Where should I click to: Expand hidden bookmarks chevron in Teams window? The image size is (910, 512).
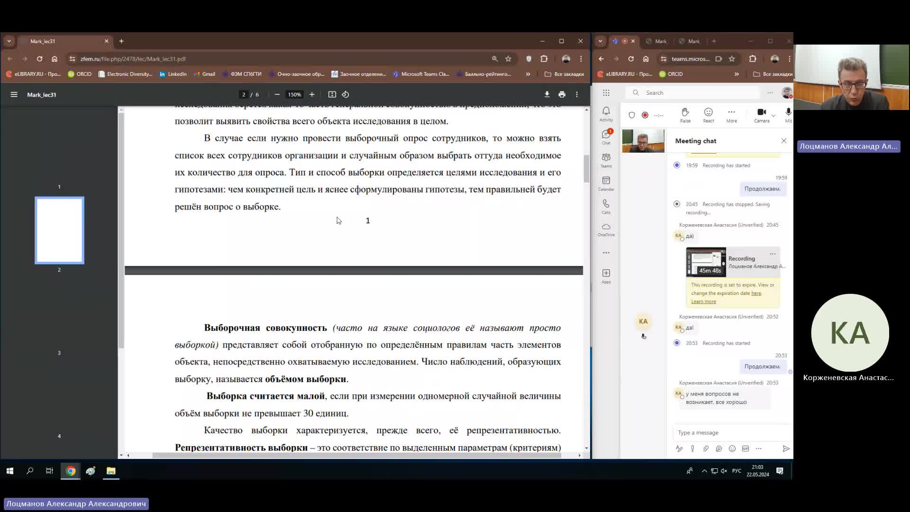[x=737, y=74]
